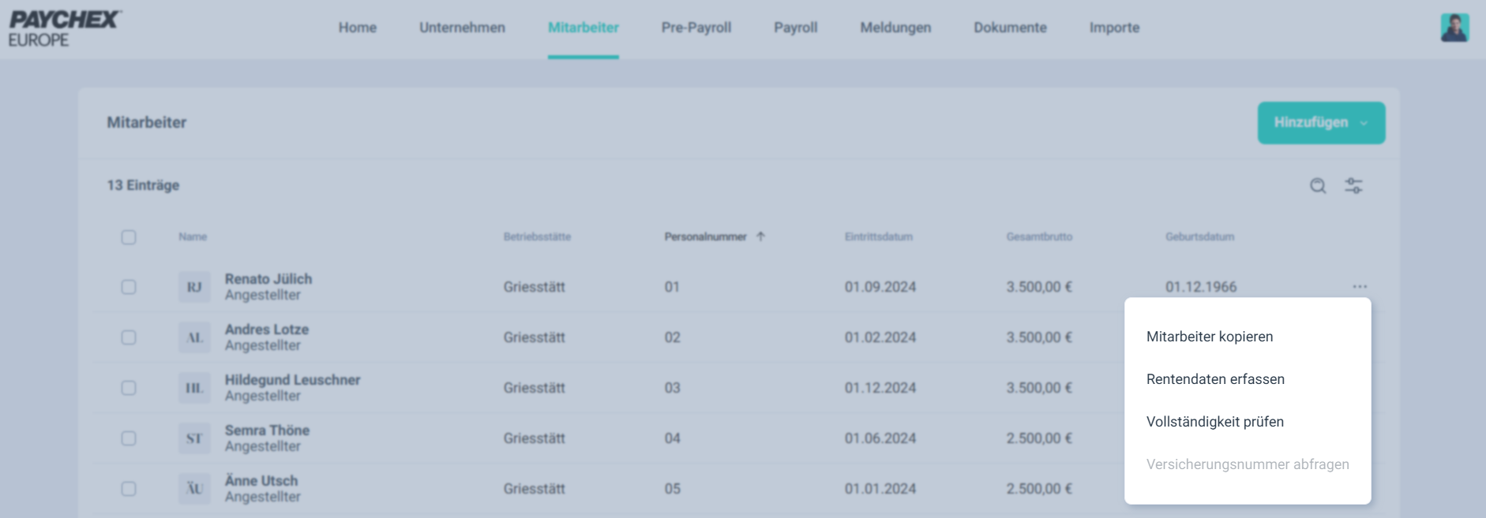Expand the Hinzufügen dropdown button
The height and width of the screenshot is (518, 1486).
click(x=1321, y=123)
